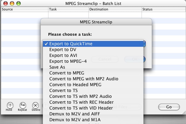
Task: Choose Demux to M2V and AIFF
Action: [x=93, y=114]
